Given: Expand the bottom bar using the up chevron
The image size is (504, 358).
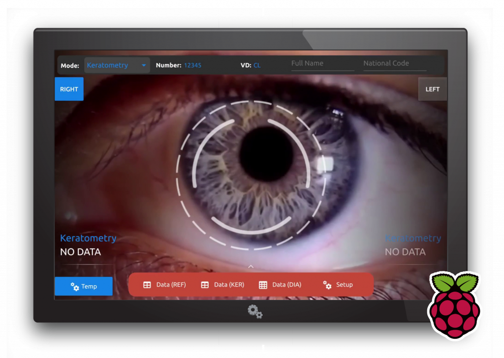Looking at the screenshot, I should (x=251, y=267).
